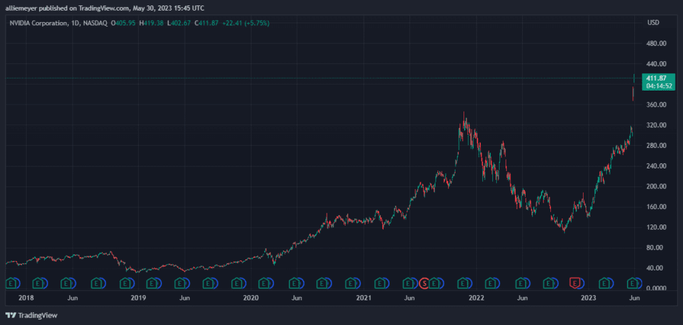Viewport: 683px width, 325px height.
Task: Click the earnings marker just right of 2019
Action: [x=151, y=284]
